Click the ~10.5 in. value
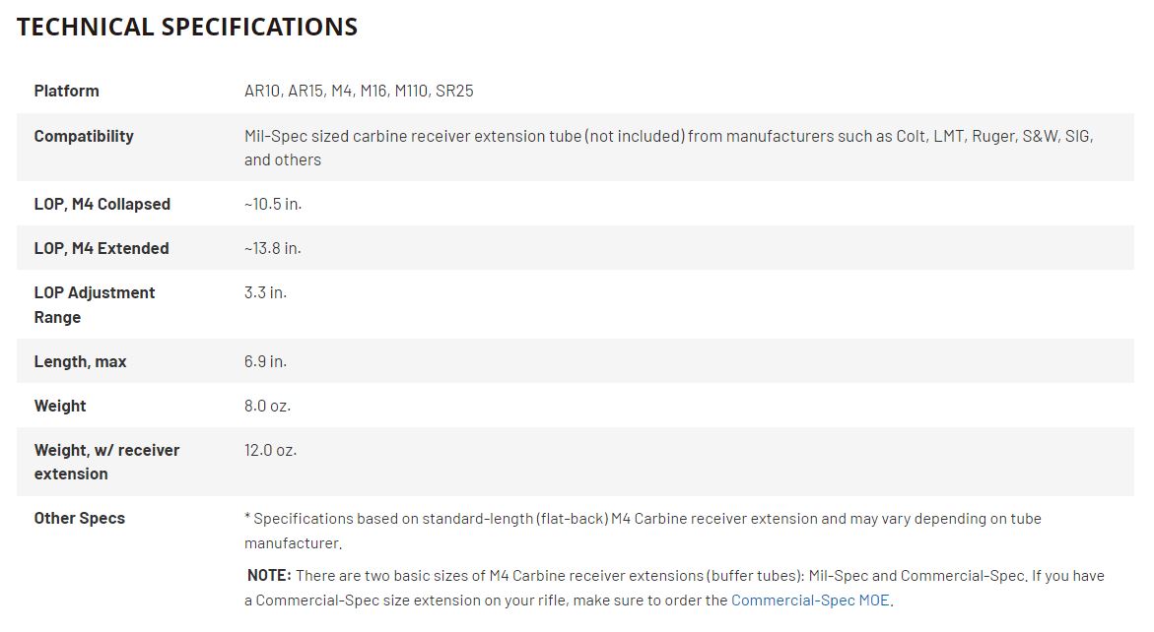This screenshot has width=1154, height=632. [273, 205]
